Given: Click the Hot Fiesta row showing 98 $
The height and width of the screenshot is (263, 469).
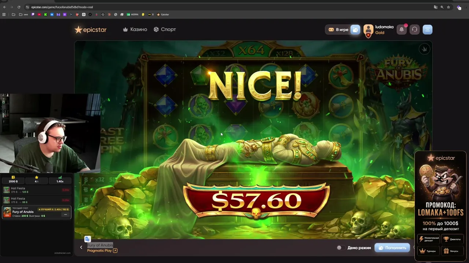Looking at the screenshot, I should click(x=37, y=200).
